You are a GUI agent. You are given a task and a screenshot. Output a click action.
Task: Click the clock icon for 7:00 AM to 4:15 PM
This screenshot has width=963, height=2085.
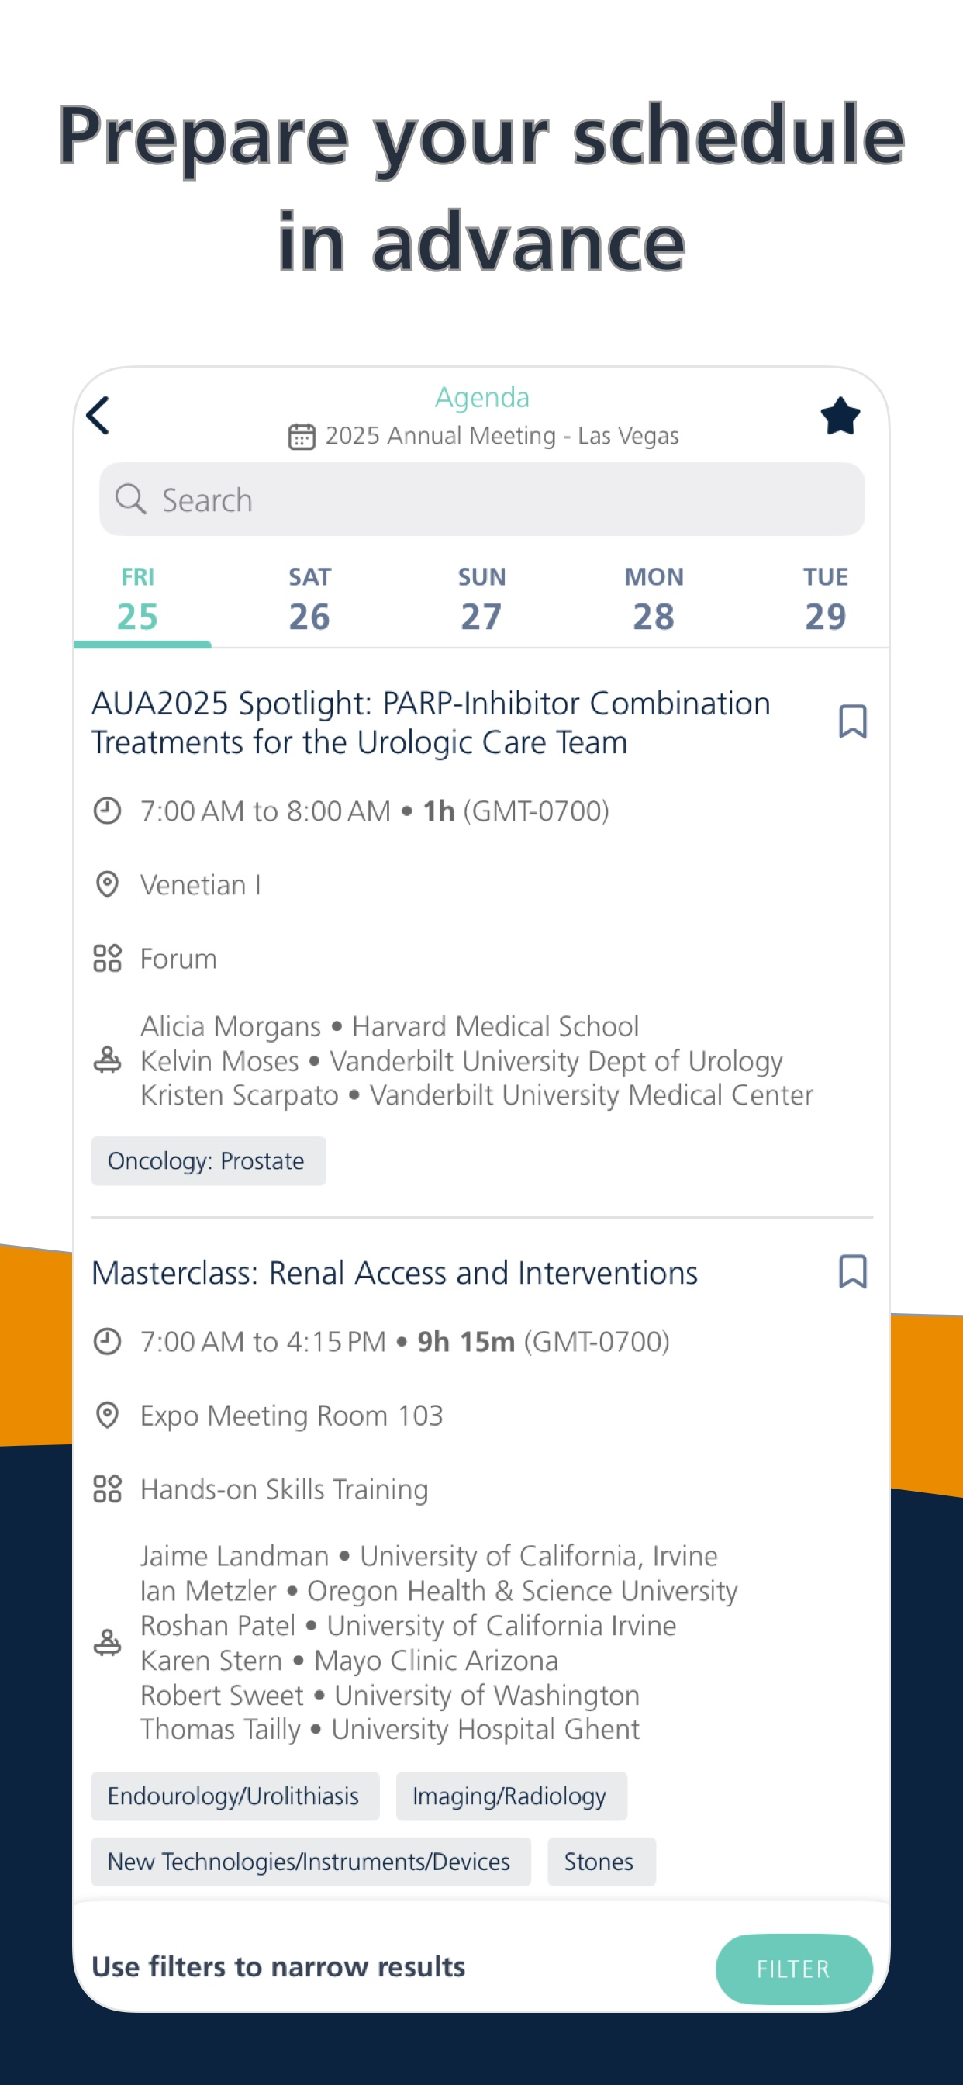108,1341
